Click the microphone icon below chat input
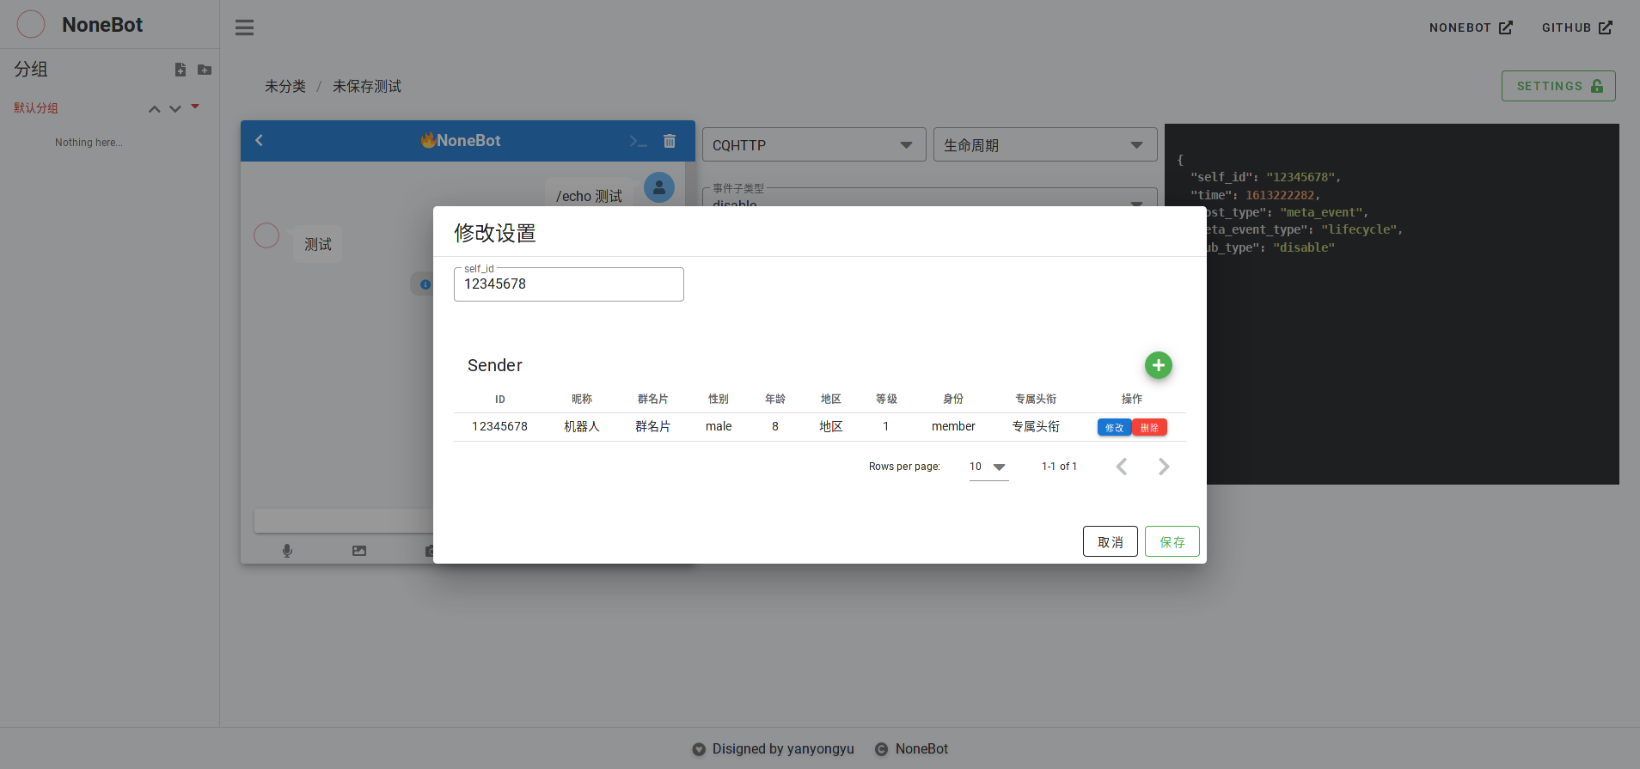This screenshot has width=1640, height=769. (x=287, y=551)
